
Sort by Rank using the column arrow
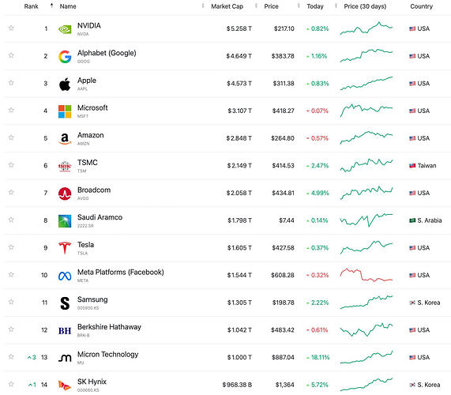(51, 6)
